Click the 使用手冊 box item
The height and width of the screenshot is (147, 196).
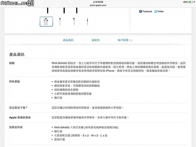(59, 139)
